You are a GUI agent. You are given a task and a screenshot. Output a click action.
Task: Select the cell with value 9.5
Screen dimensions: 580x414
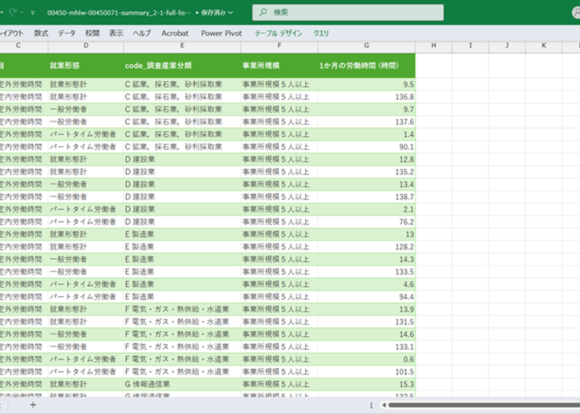[366, 84]
